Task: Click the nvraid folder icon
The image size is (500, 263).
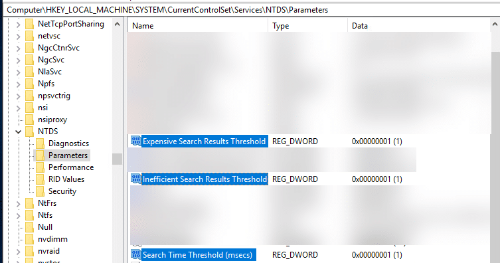Action: (29, 251)
